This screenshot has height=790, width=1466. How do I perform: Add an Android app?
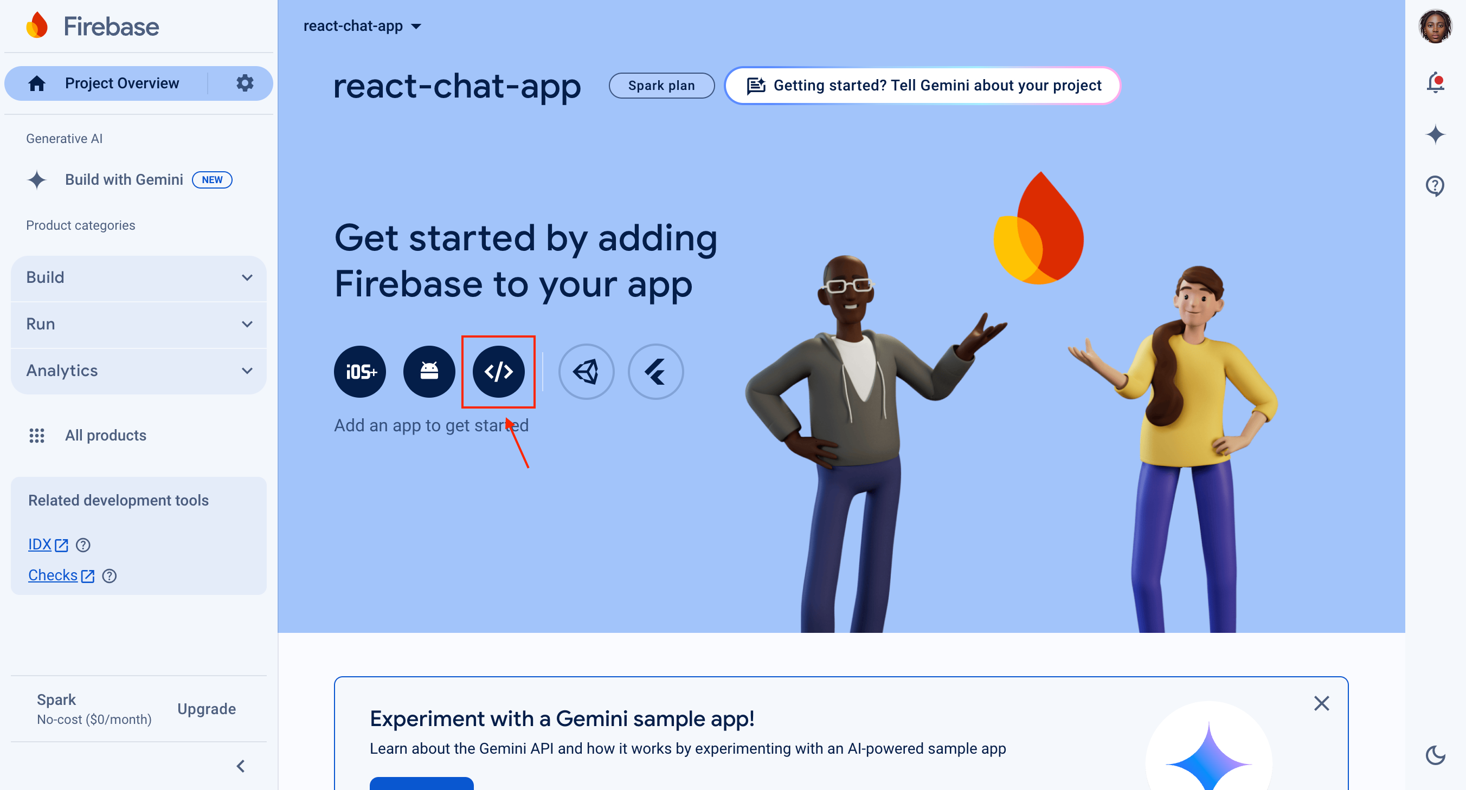click(x=429, y=371)
